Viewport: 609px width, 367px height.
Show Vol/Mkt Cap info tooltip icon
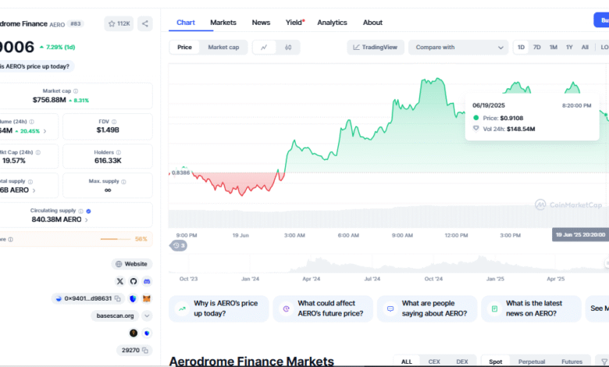(38, 152)
